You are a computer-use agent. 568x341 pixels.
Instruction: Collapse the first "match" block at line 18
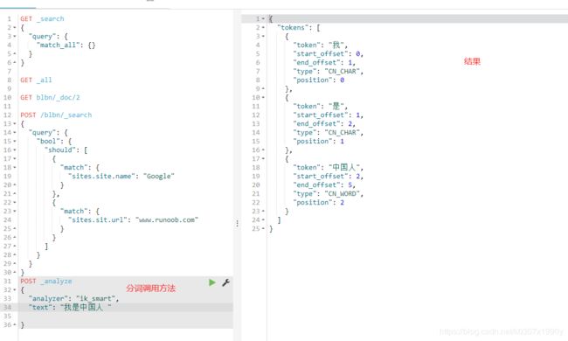coord(15,167)
